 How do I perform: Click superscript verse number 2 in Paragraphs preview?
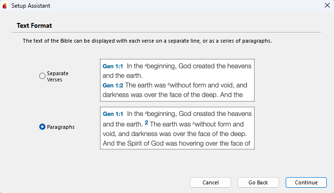pos(146,123)
